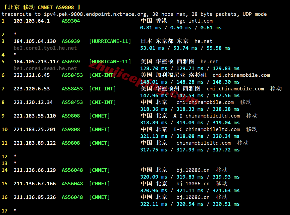
Task: Click hop number 17
Action: coord(5,211)
